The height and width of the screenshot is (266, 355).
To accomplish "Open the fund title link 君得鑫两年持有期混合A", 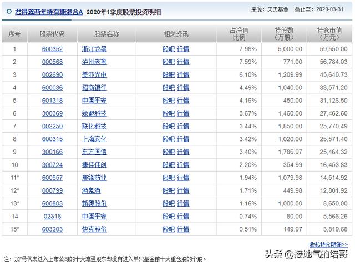I will pos(49,12).
